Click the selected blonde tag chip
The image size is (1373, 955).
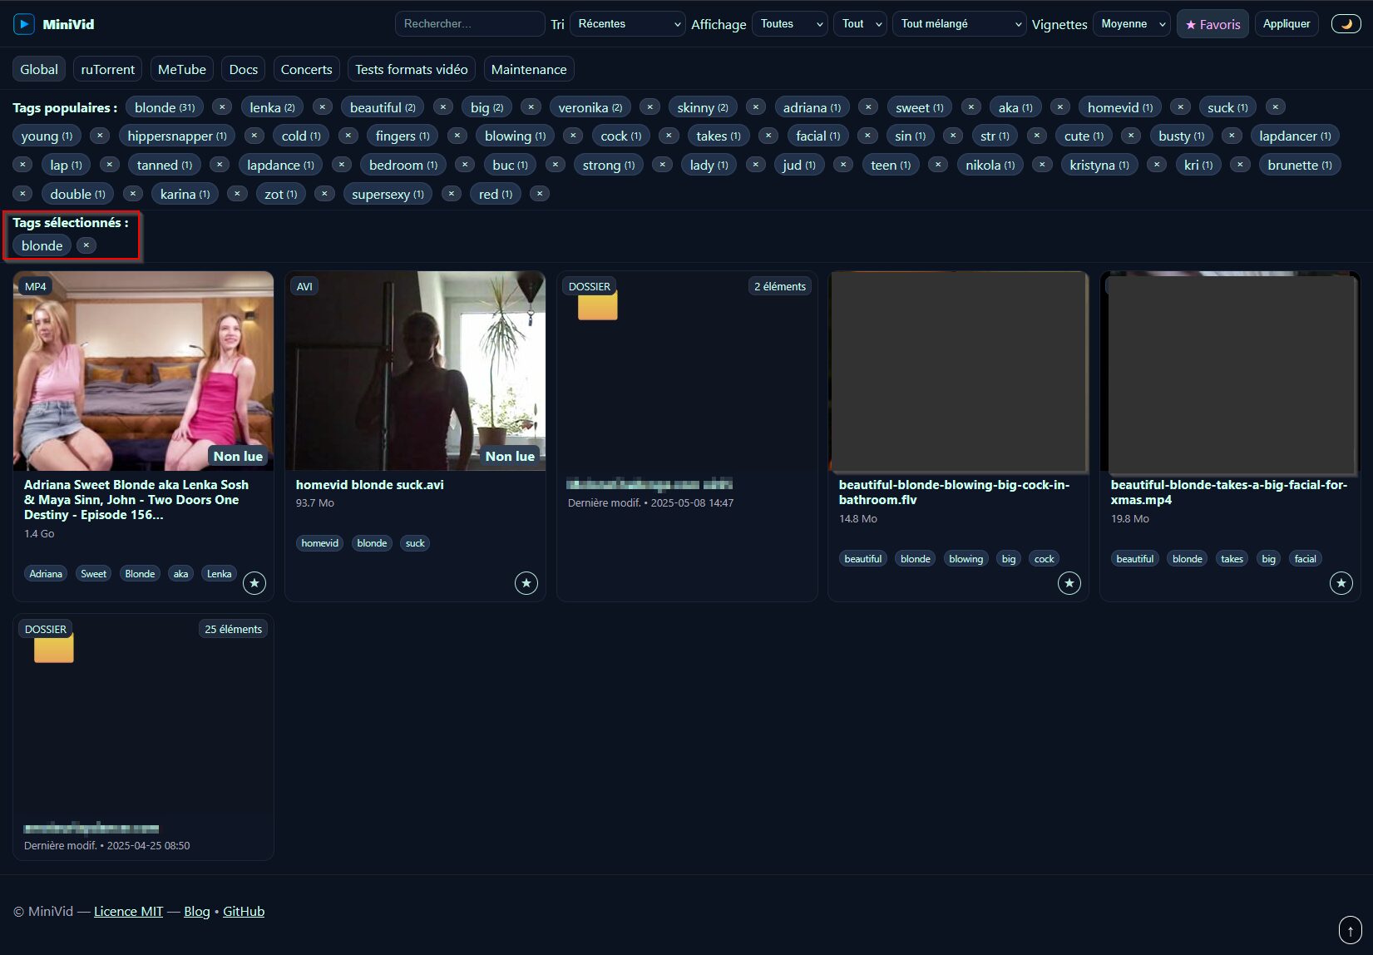point(42,245)
